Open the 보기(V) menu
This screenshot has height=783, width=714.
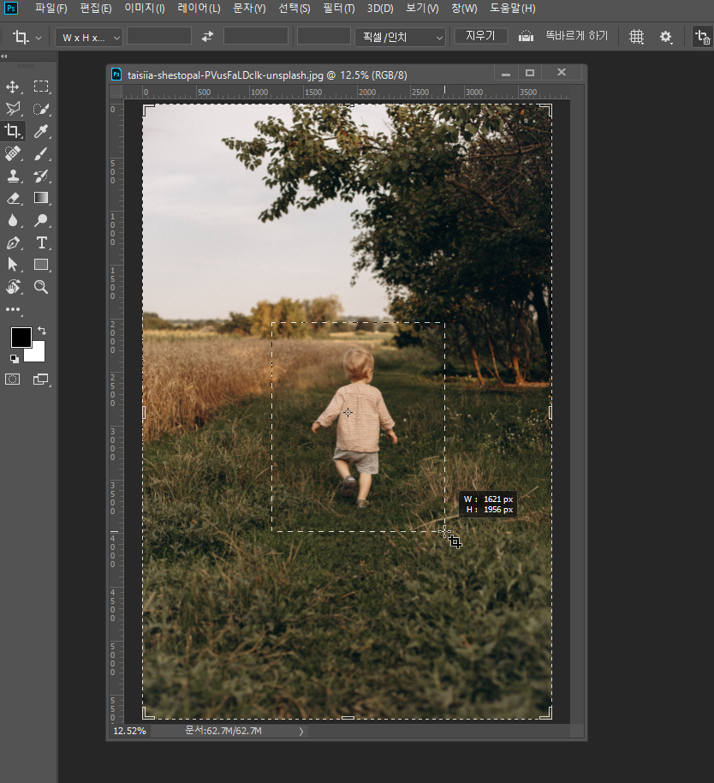[422, 9]
